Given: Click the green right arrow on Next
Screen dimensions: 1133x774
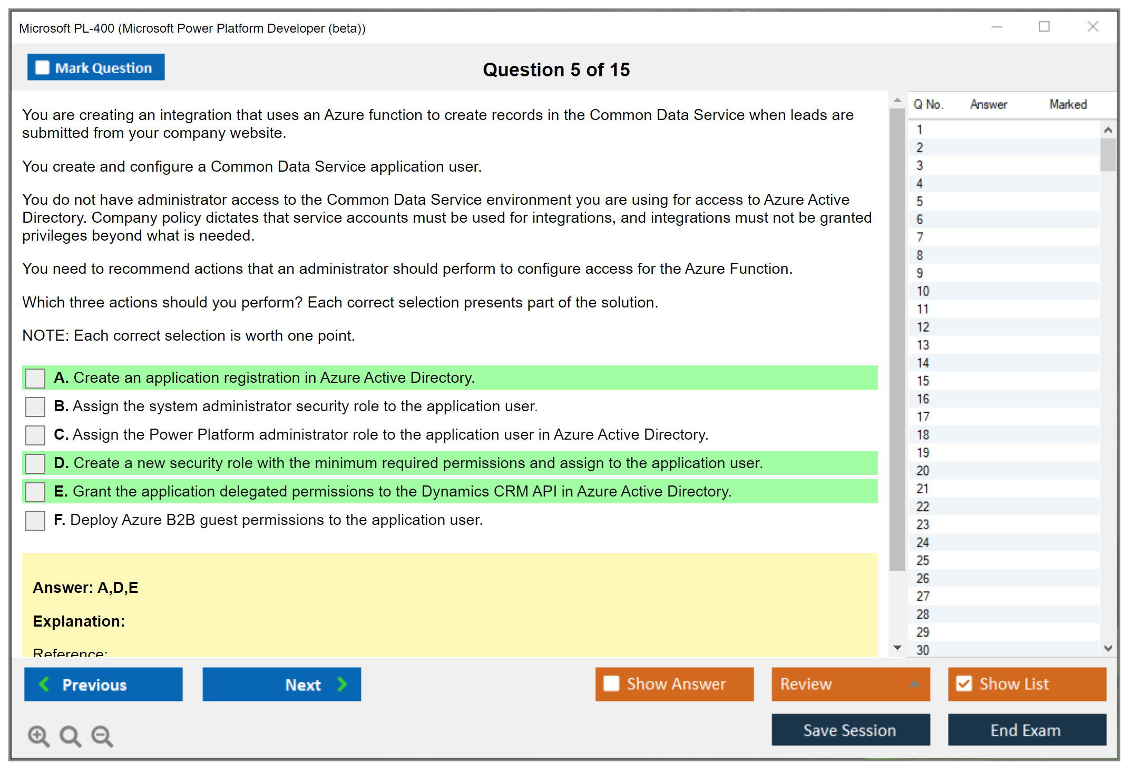Looking at the screenshot, I should [342, 684].
